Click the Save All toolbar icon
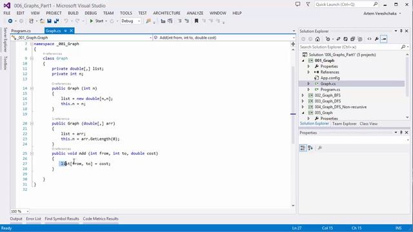Viewport: 413px width, 232px height. [56, 21]
